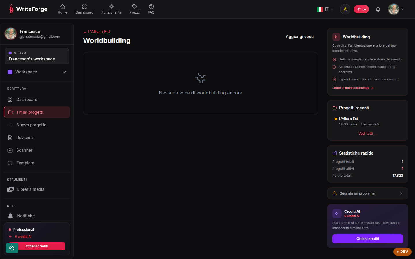The image size is (415, 259).
Task: Click the Crediti AI sparkle icon
Action: (x=337, y=214)
